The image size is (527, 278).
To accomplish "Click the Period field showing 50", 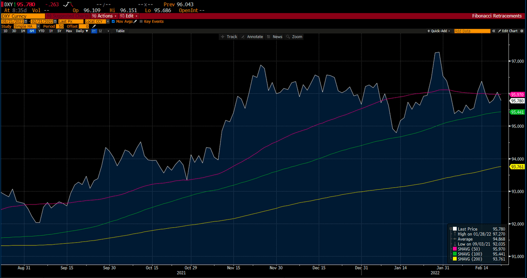I will (x=60, y=26).
